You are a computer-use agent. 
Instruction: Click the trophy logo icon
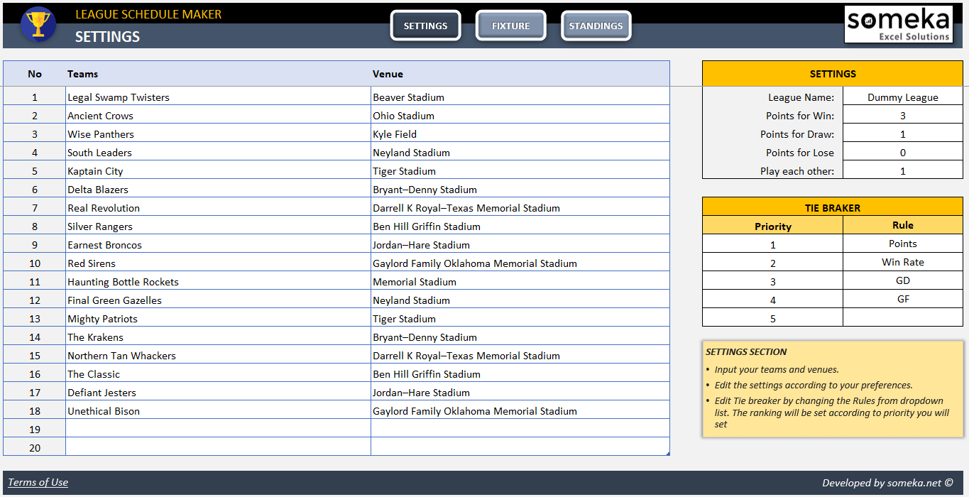click(38, 26)
